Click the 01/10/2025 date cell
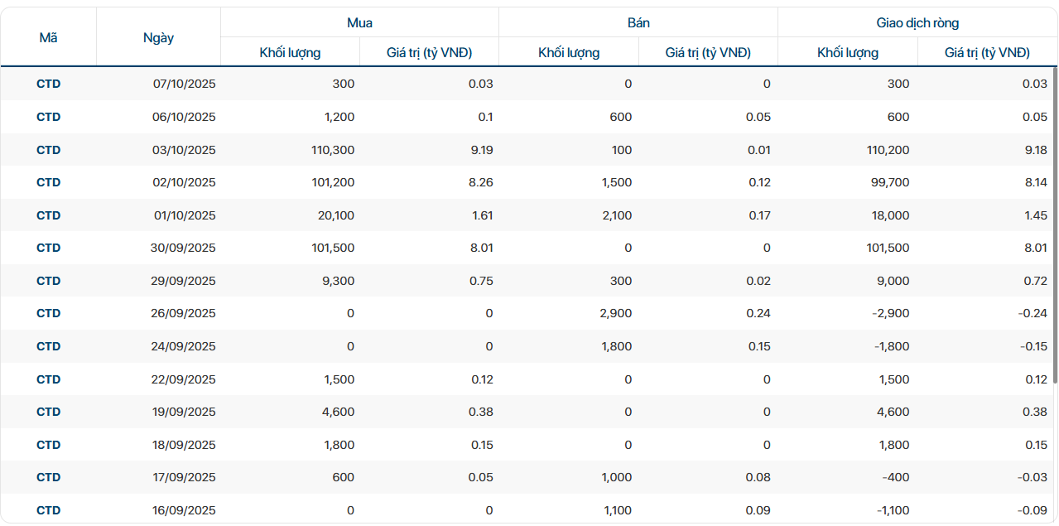Screen dimensions: 1059x526 184,215
